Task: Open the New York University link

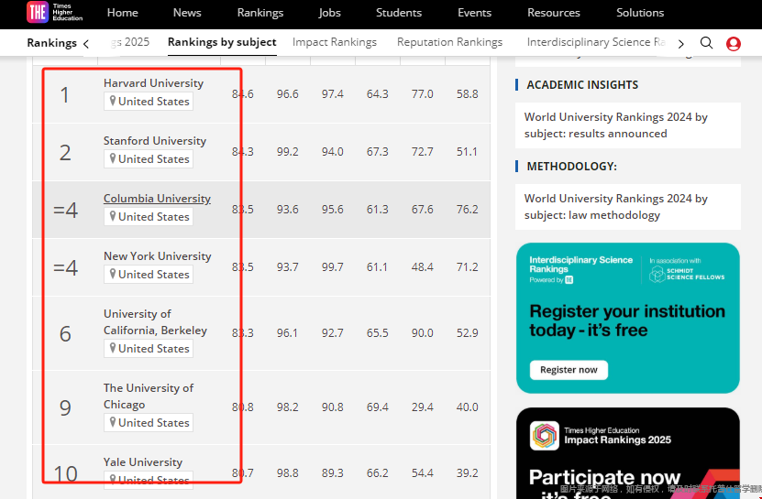Action: point(158,256)
